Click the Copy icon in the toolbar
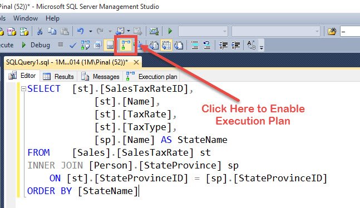Viewport: 360px width, 208px height. point(52,31)
